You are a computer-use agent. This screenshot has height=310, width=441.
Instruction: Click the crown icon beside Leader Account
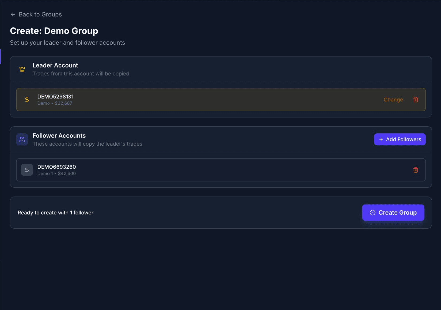(22, 69)
